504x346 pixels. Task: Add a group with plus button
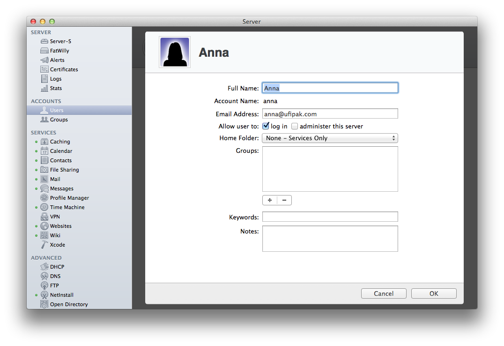pos(270,200)
